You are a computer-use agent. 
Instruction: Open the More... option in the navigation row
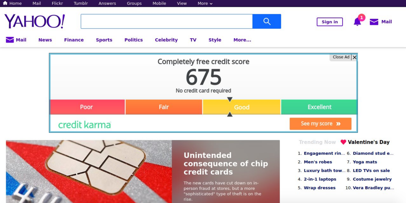pos(242,40)
